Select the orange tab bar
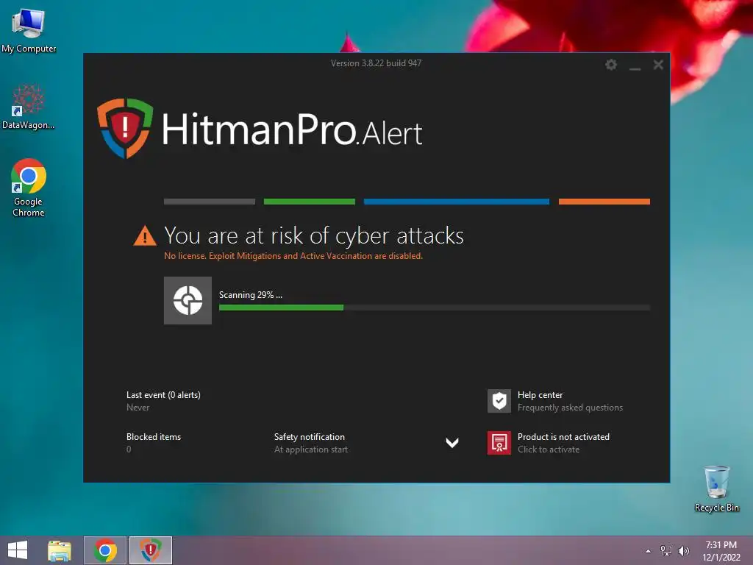Screen dimensions: 753x565 (x=604, y=202)
